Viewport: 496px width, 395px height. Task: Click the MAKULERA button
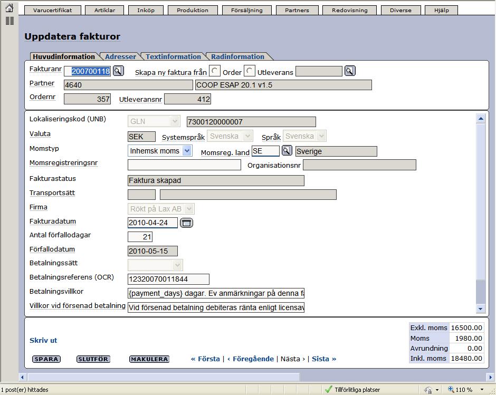(x=149, y=359)
